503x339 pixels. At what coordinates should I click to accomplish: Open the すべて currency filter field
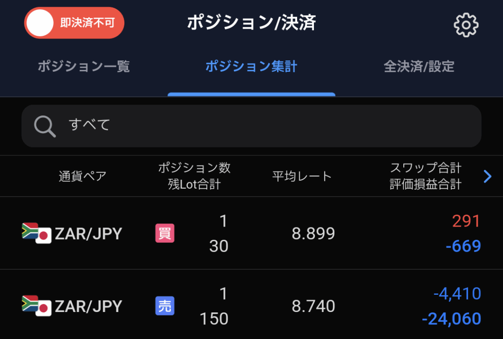coord(251,126)
